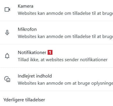Click the description line under Kamera
Screen dimensions: 113x106
click(65, 13)
